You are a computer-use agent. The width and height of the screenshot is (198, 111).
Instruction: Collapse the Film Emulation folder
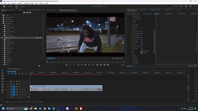point(3,36)
